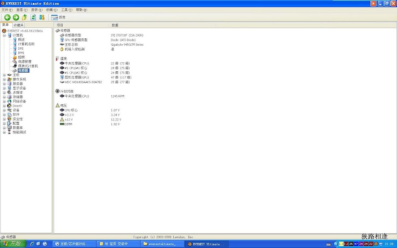
Task: Open the 报告 menu in the menu bar
Action: click(37, 10)
